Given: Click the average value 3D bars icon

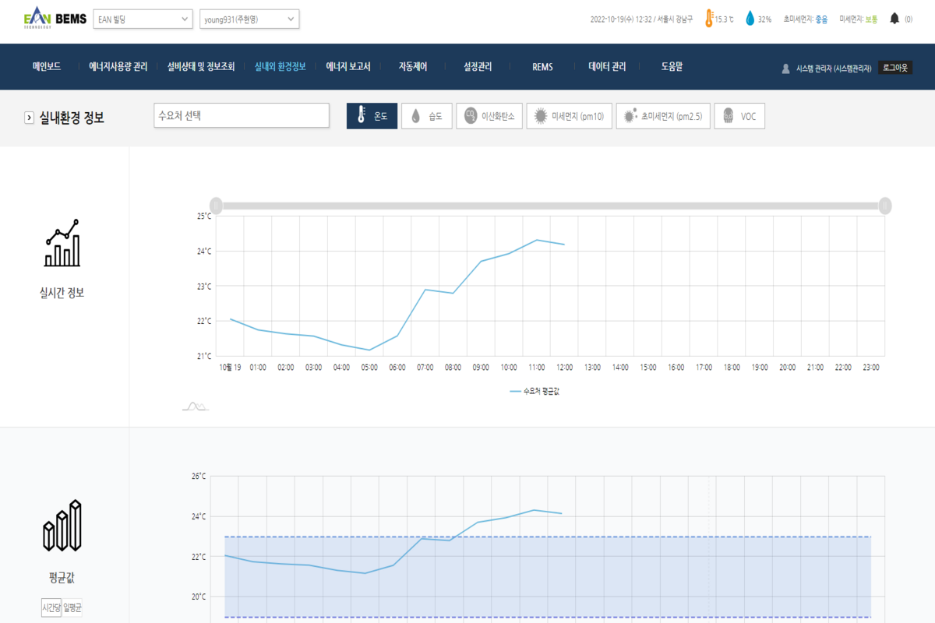Looking at the screenshot, I should pyautogui.click(x=62, y=526).
